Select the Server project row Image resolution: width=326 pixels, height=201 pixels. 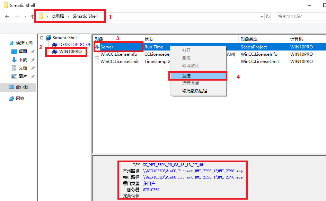[209, 47]
